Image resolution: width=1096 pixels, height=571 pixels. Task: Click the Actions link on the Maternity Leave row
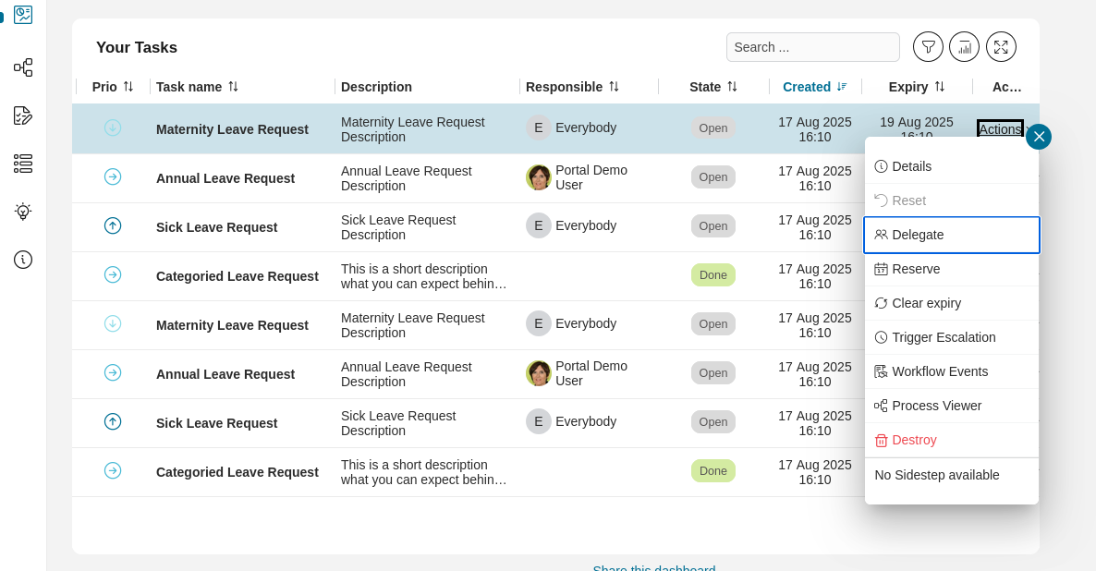tap(1000, 128)
